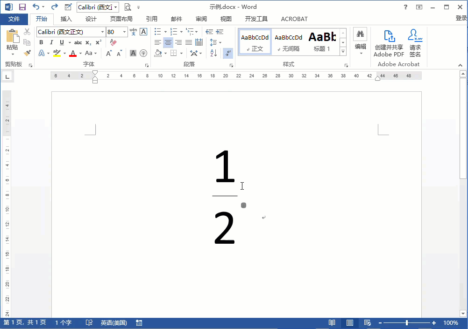Apply the 正文 (Normal) style

255,42
